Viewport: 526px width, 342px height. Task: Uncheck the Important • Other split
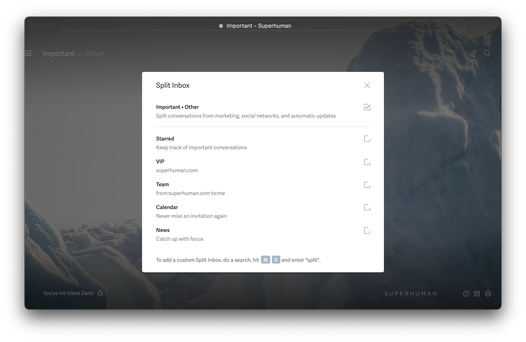point(367,107)
